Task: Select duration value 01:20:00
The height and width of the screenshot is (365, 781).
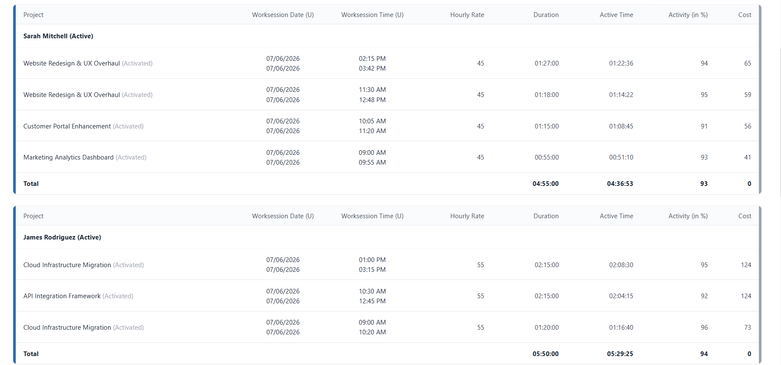Action: [x=547, y=328]
